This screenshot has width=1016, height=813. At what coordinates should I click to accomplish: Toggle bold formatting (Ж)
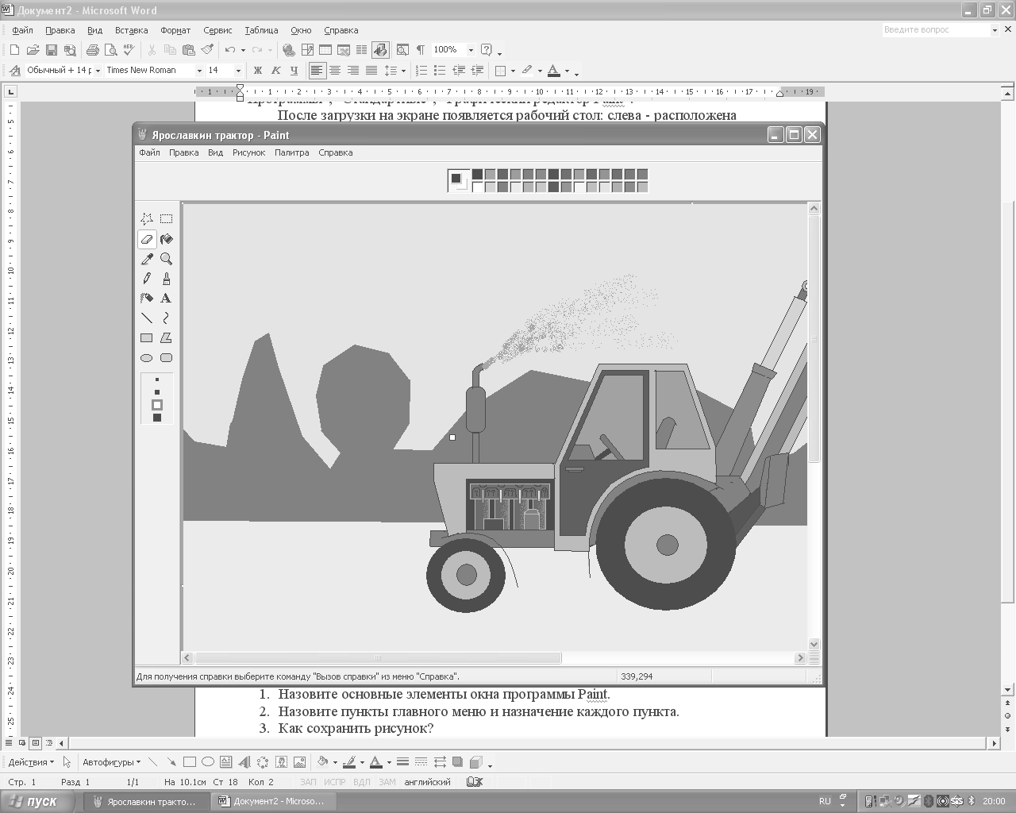tap(257, 71)
